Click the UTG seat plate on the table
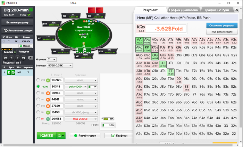Screen dimensions: 243x147 [x=108, y=51]
